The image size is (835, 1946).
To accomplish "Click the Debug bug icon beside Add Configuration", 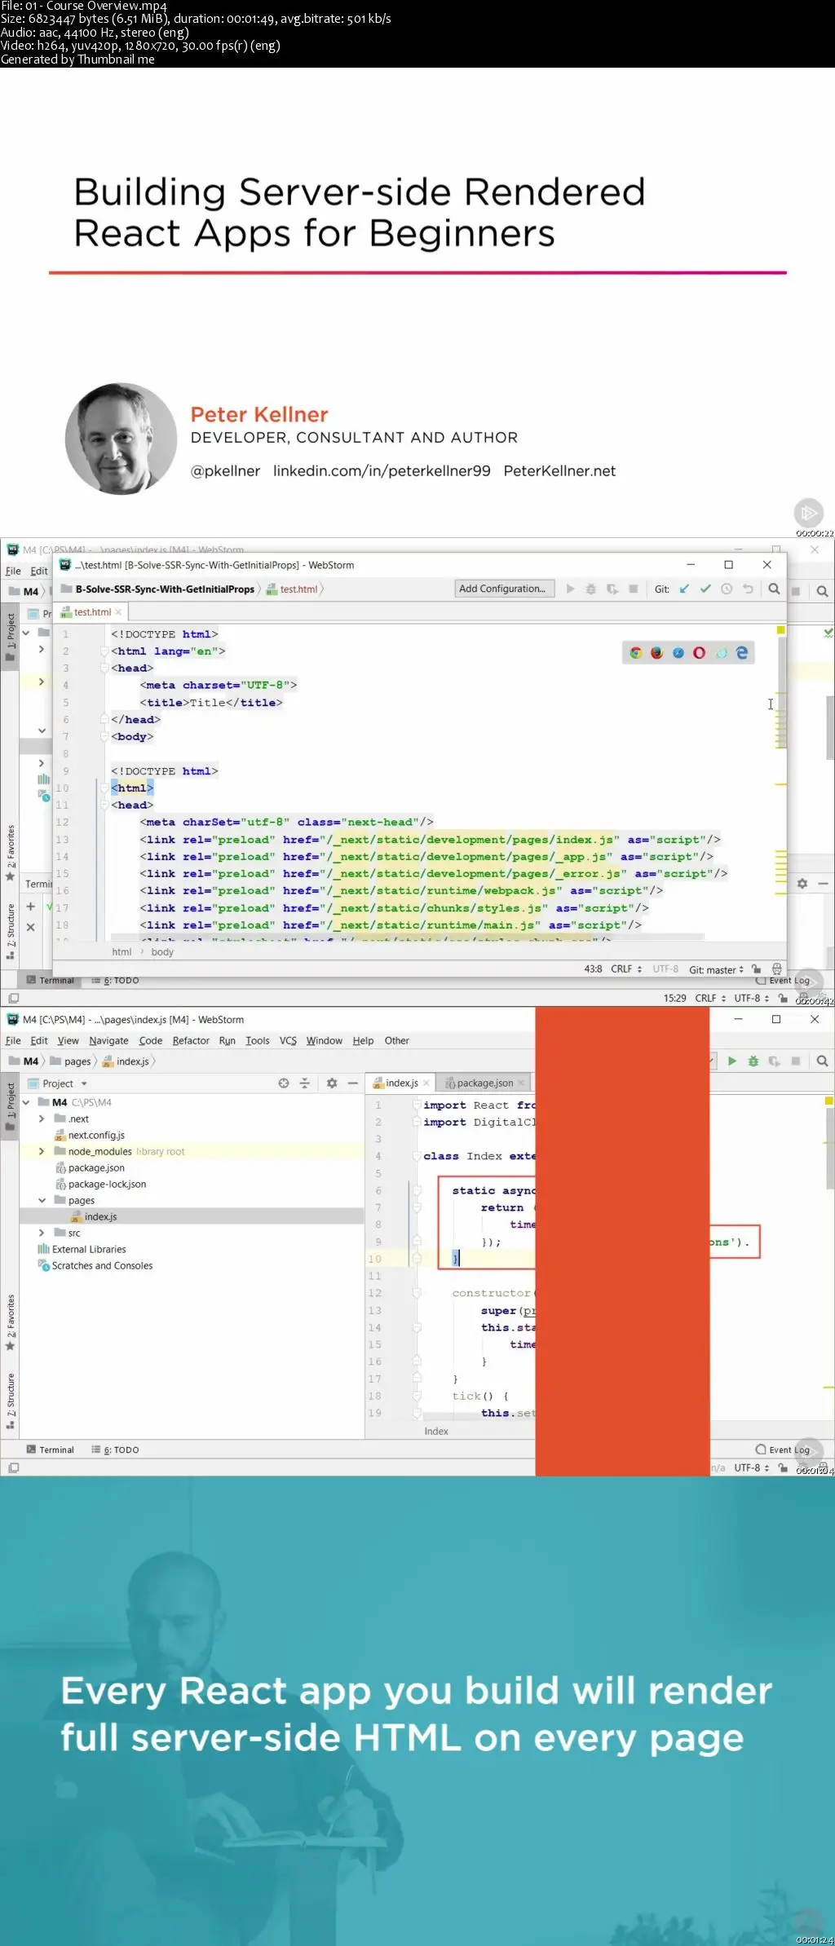I will click(591, 589).
